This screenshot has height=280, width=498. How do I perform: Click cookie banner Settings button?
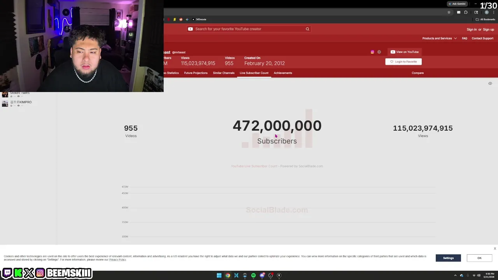(448, 258)
